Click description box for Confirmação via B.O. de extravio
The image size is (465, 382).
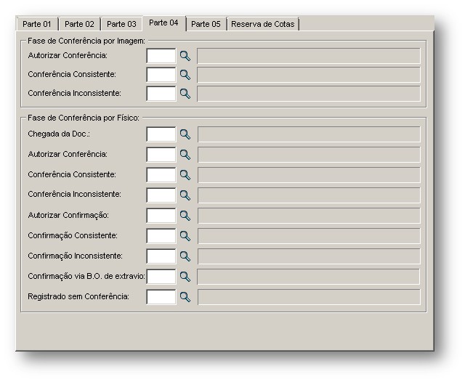[308, 277]
